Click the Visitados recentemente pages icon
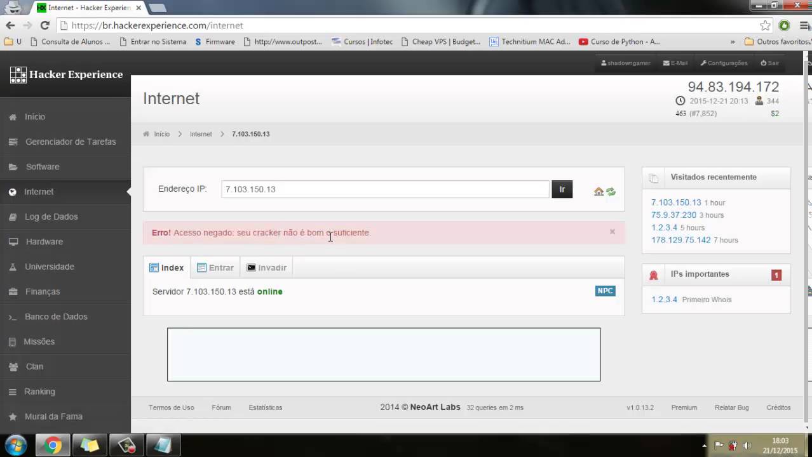 (x=653, y=178)
